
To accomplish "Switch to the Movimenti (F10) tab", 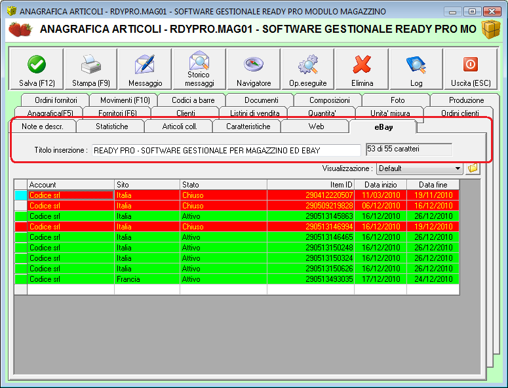I will [125, 100].
